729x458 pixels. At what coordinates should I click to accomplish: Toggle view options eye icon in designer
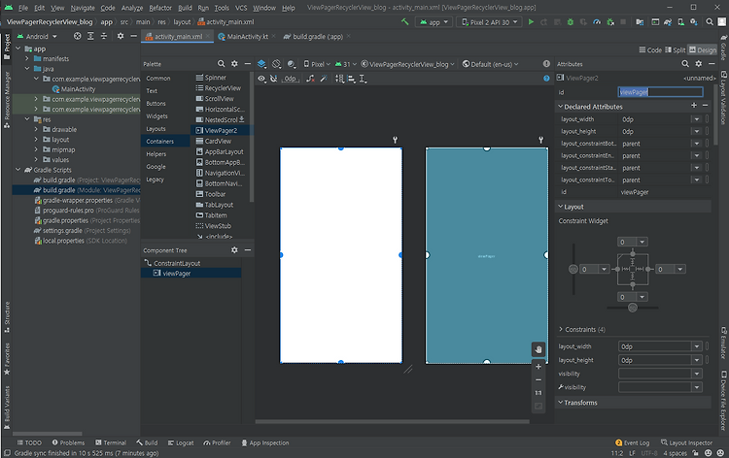(261, 79)
